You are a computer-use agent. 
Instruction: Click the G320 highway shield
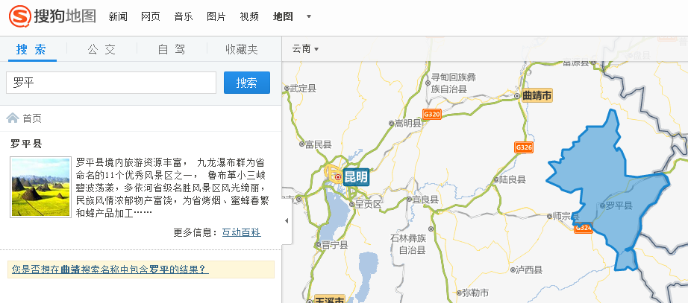(431, 114)
